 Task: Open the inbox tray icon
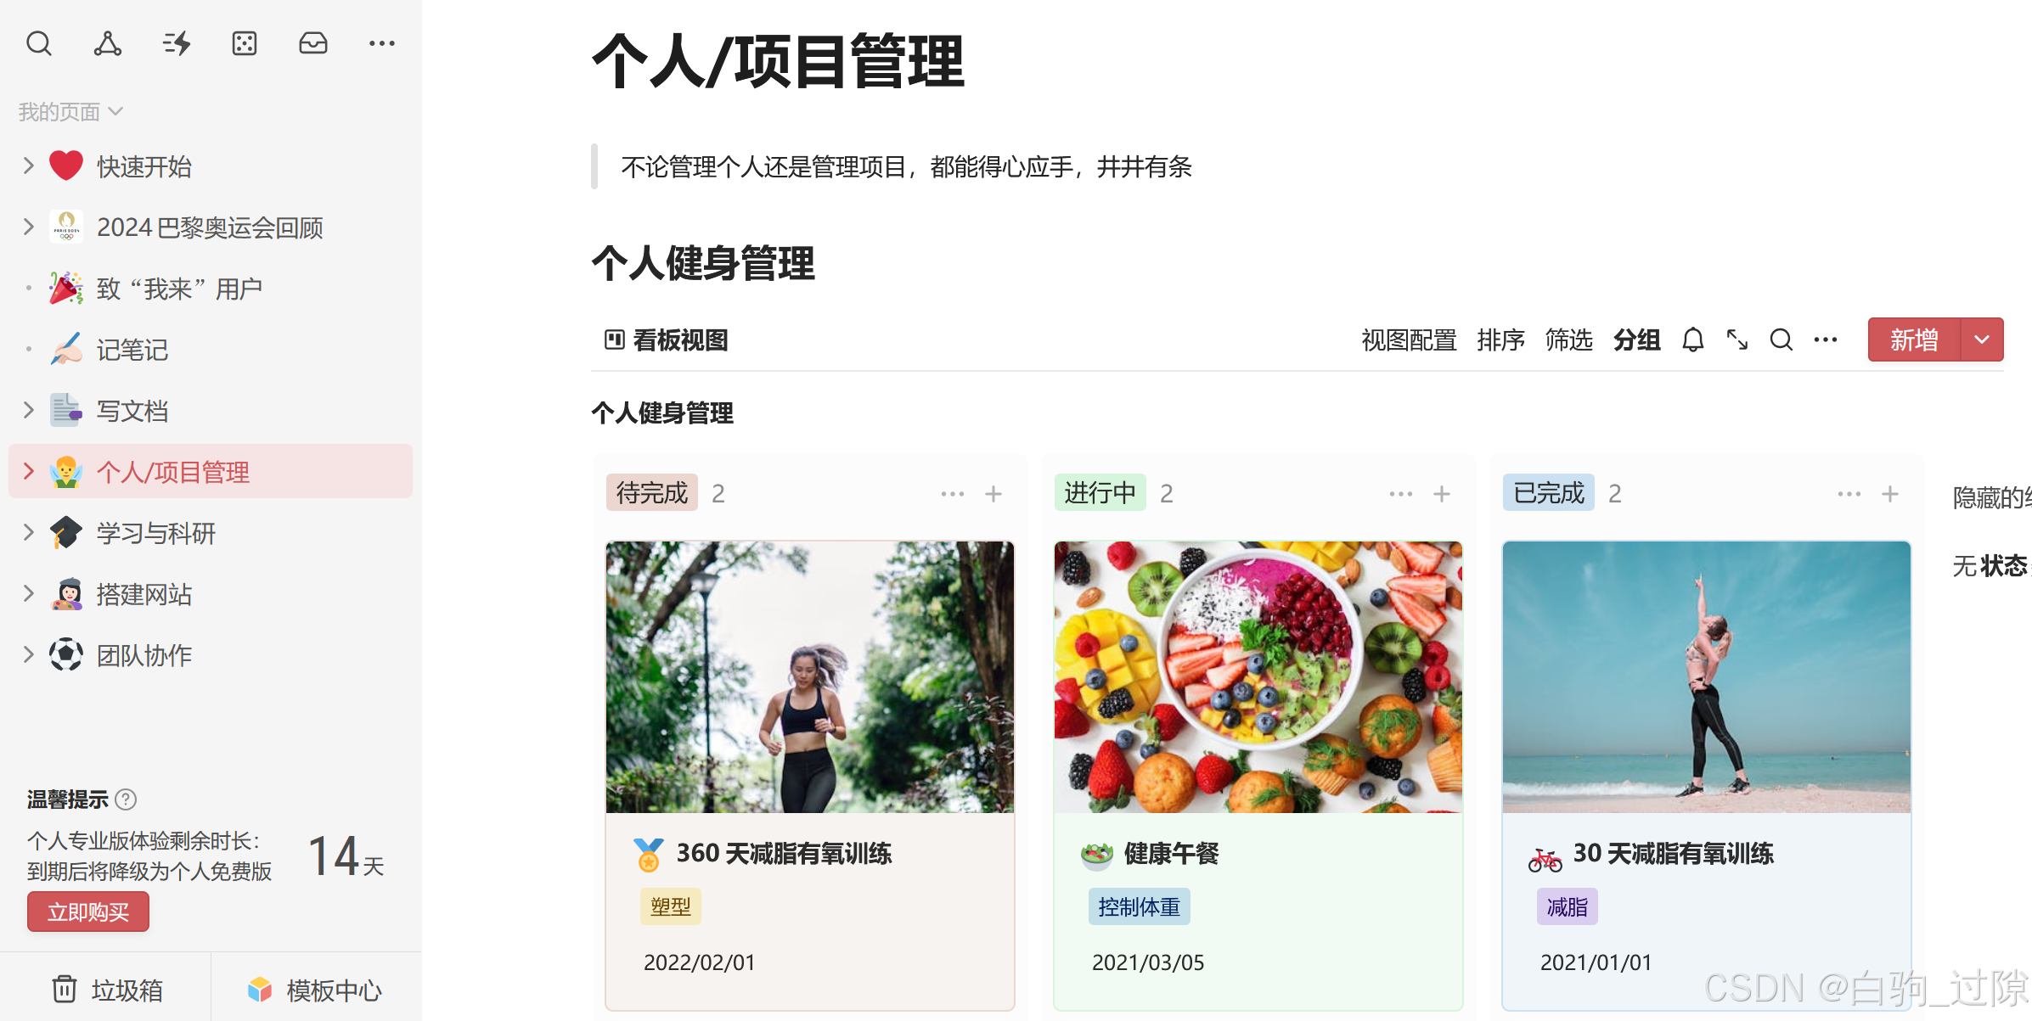pos(313,43)
